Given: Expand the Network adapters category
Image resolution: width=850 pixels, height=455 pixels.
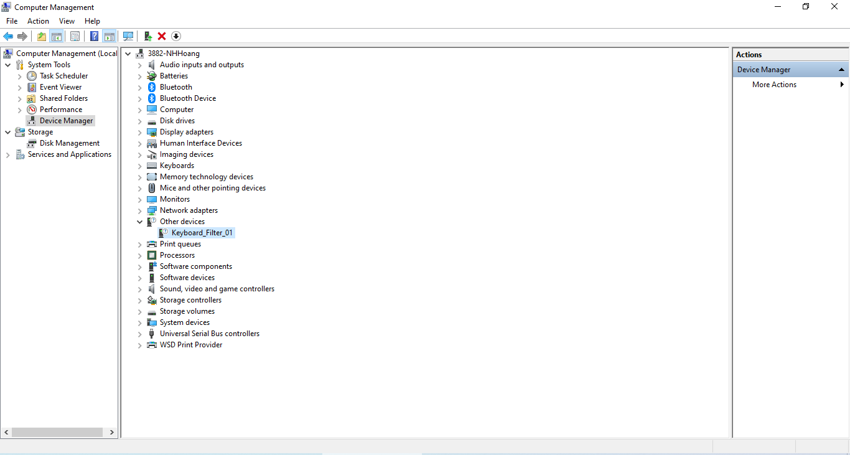Looking at the screenshot, I should (x=139, y=210).
